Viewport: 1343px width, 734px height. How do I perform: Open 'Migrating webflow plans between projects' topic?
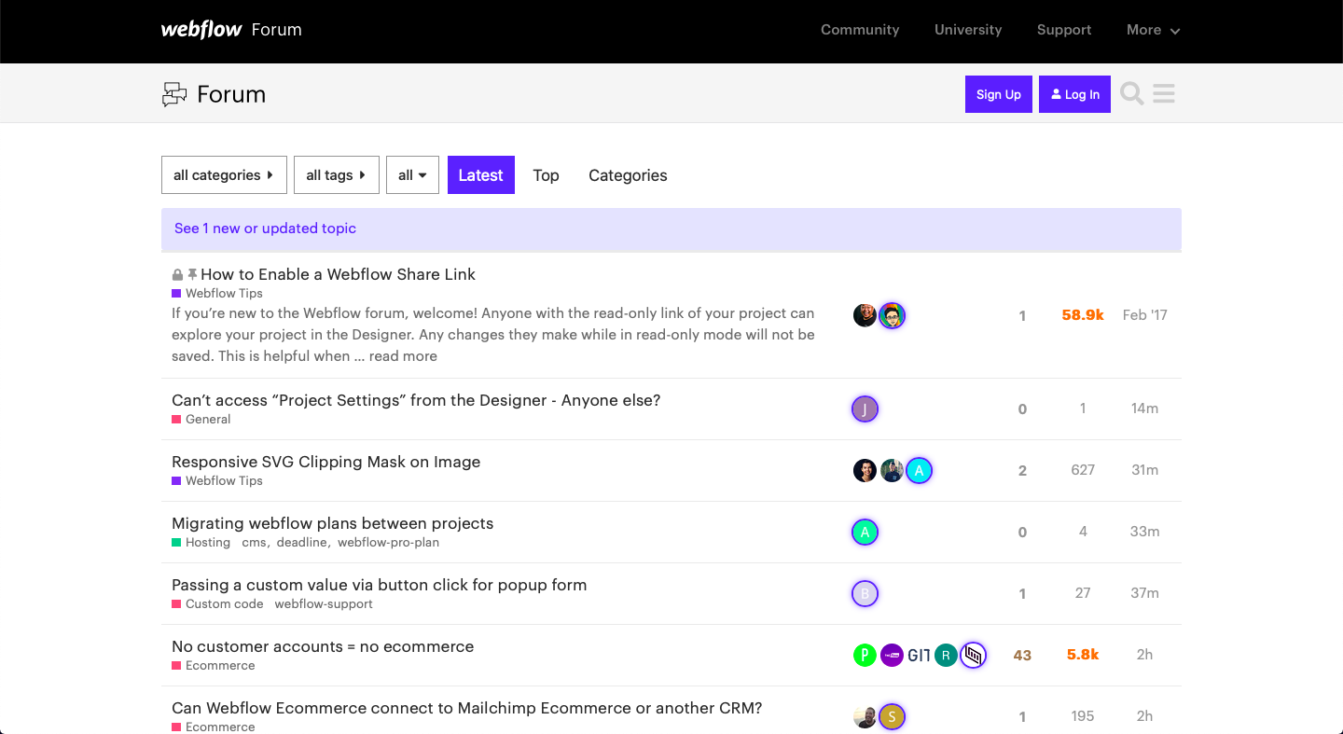(x=333, y=523)
